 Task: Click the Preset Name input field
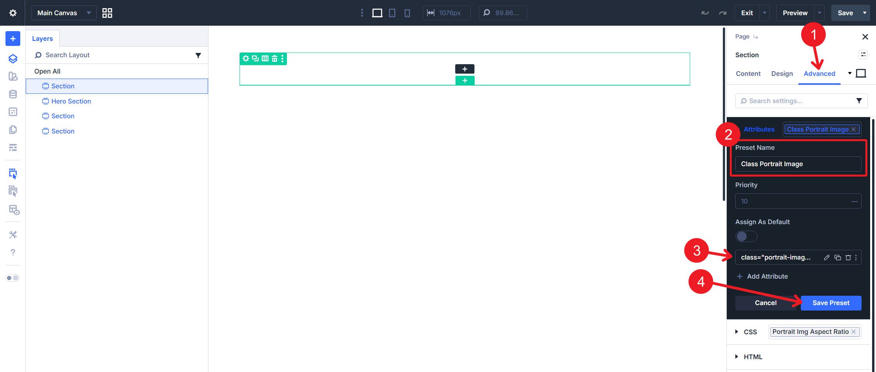click(x=798, y=164)
